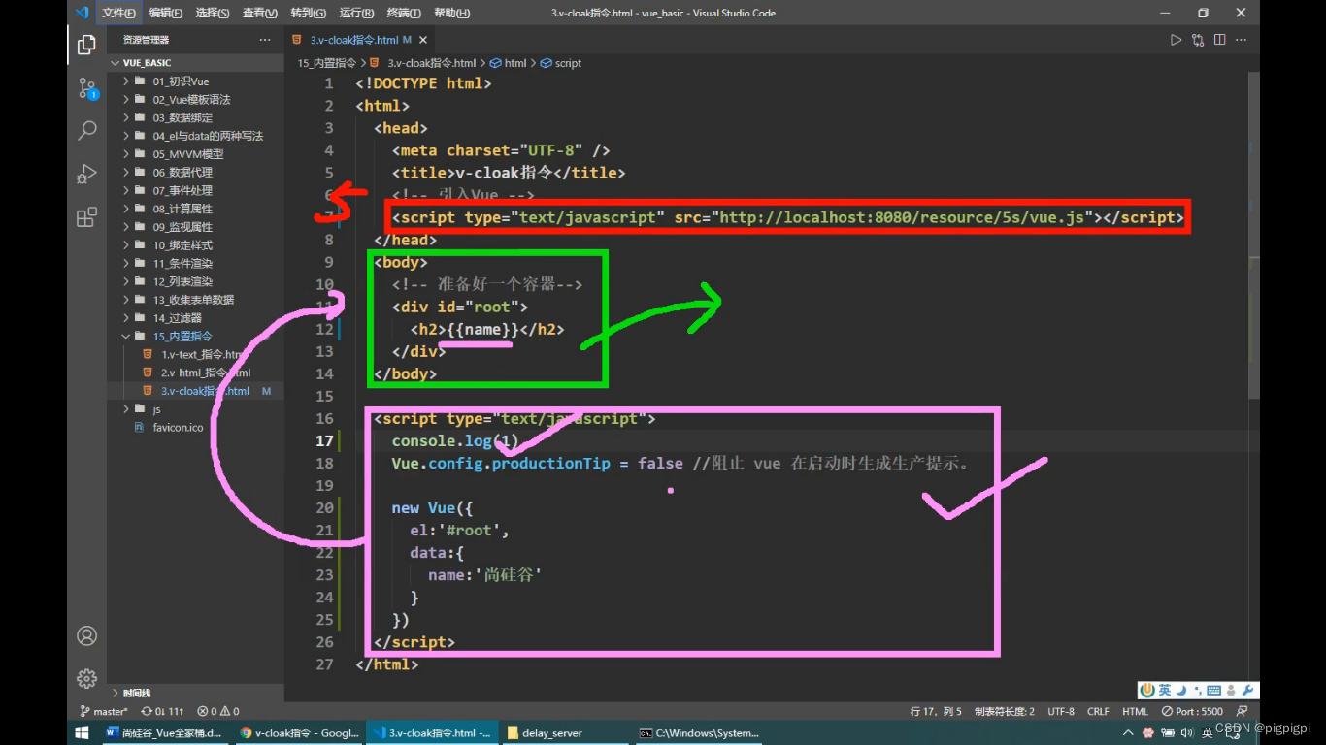
Task: Change indentation via 制表符长度: 2
Action: 1005,711
